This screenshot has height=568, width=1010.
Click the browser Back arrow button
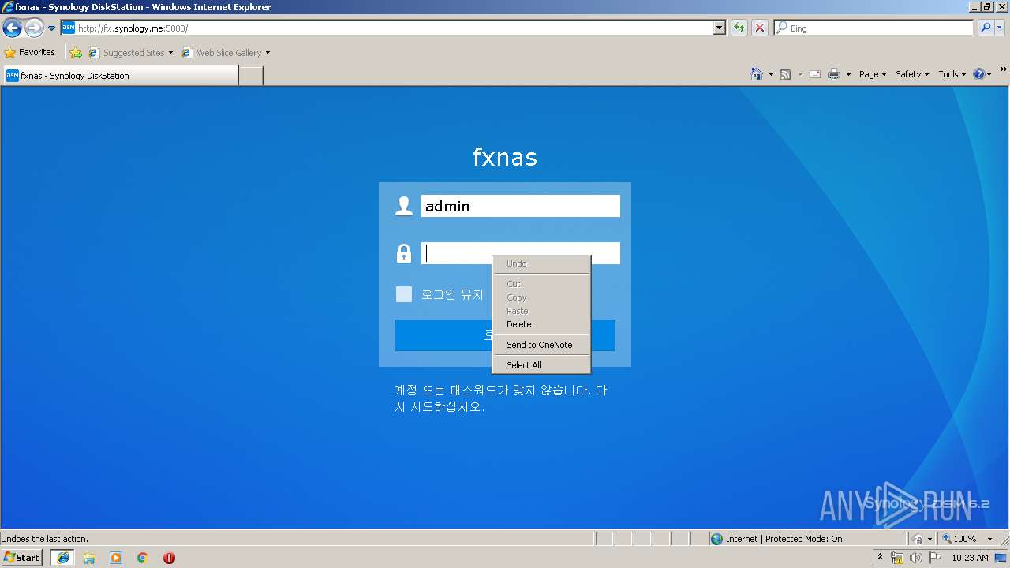tap(12, 28)
